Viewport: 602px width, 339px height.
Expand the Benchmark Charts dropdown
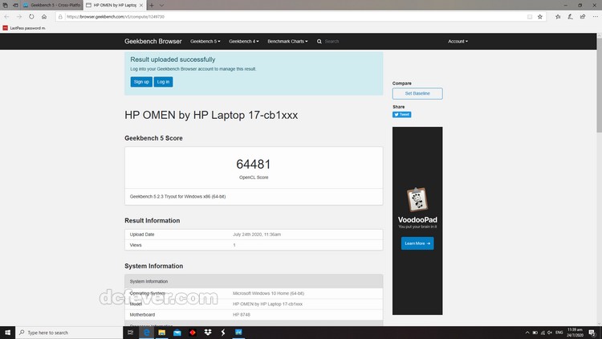click(x=287, y=42)
